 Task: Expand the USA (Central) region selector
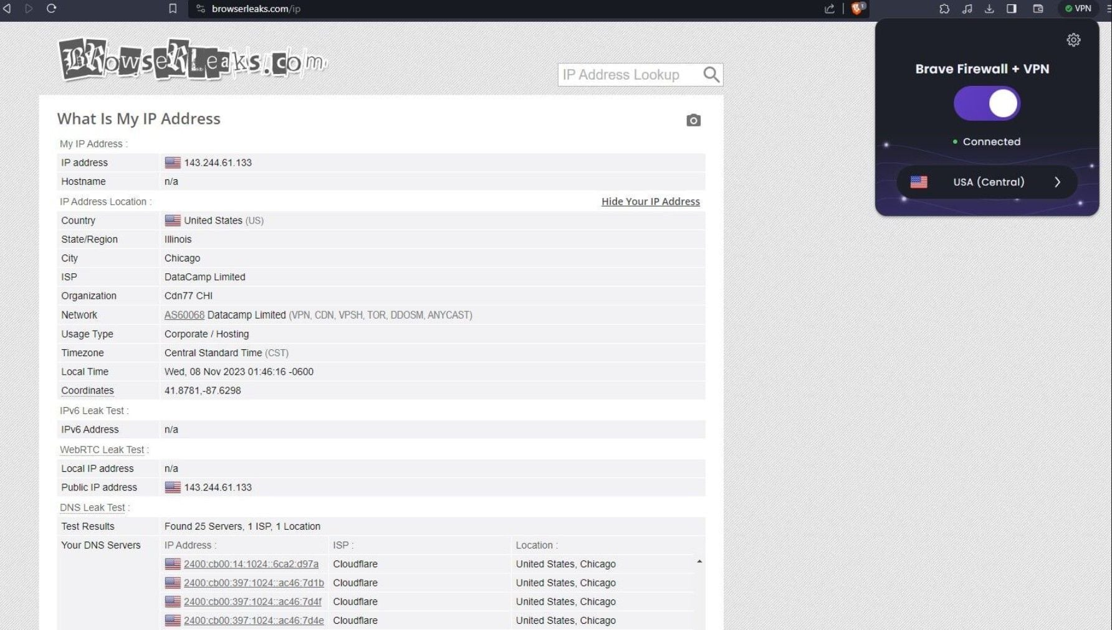[x=987, y=182]
